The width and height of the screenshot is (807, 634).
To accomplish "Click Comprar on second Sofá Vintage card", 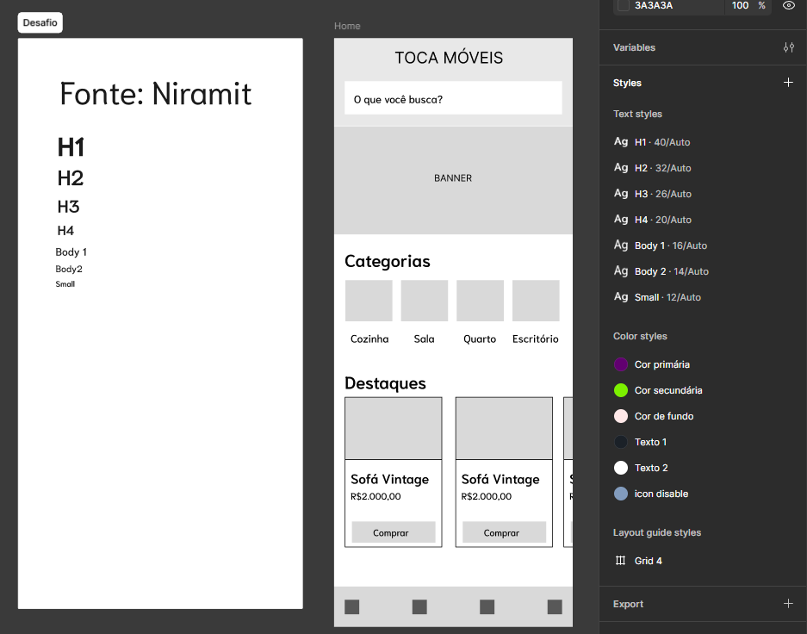I will (504, 532).
